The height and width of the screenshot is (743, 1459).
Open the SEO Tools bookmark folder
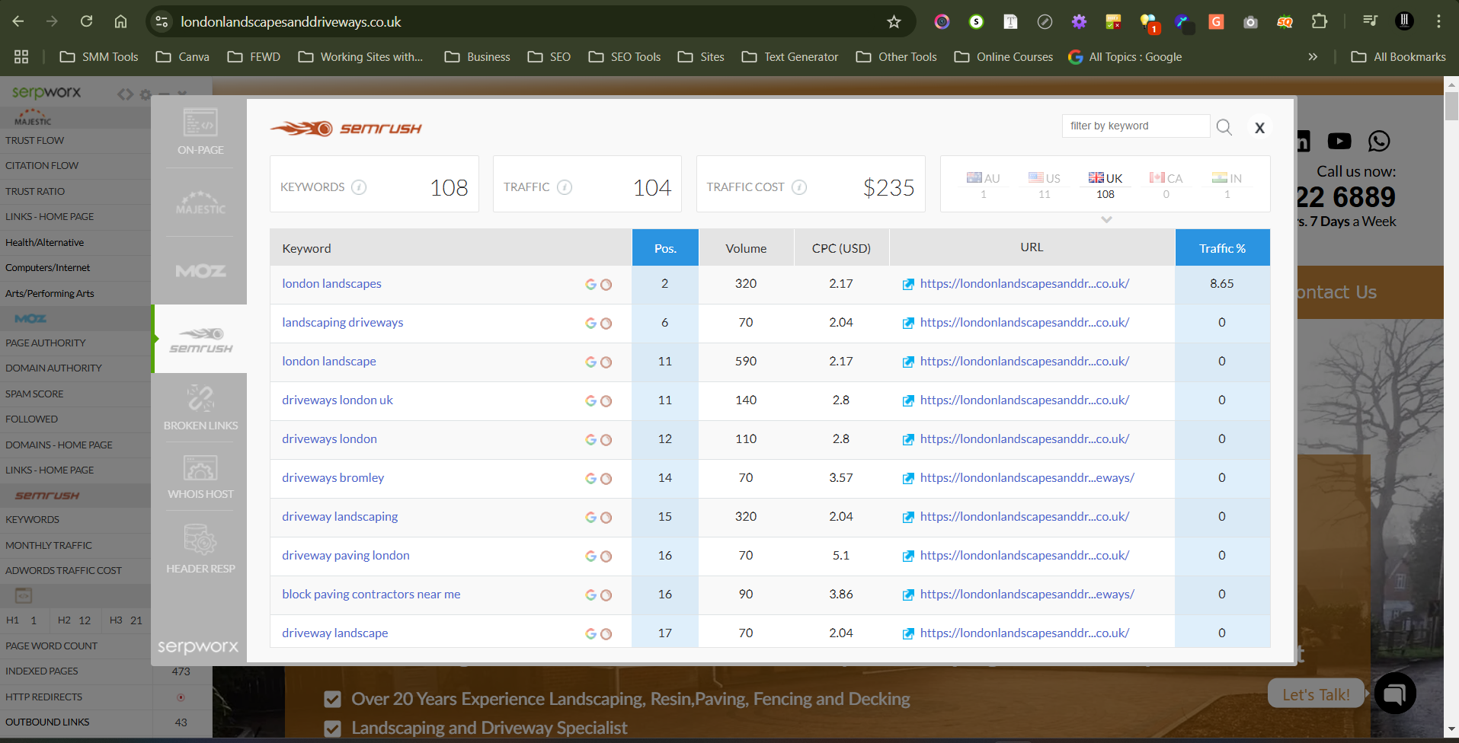625,56
